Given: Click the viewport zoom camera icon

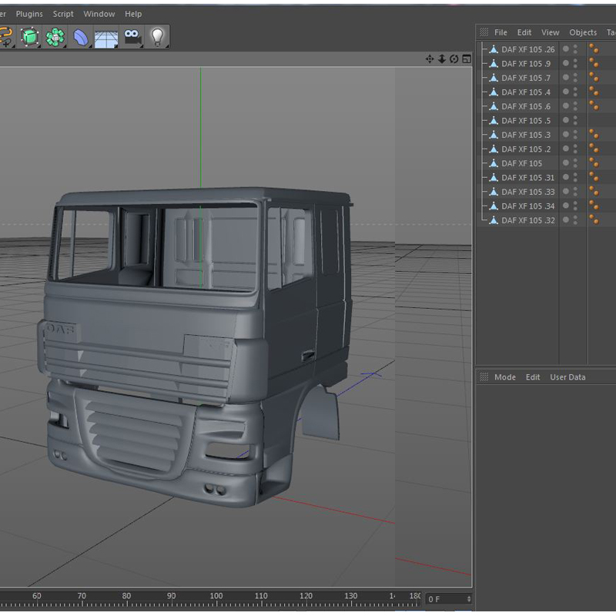Looking at the screenshot, I should coord(442,59).
